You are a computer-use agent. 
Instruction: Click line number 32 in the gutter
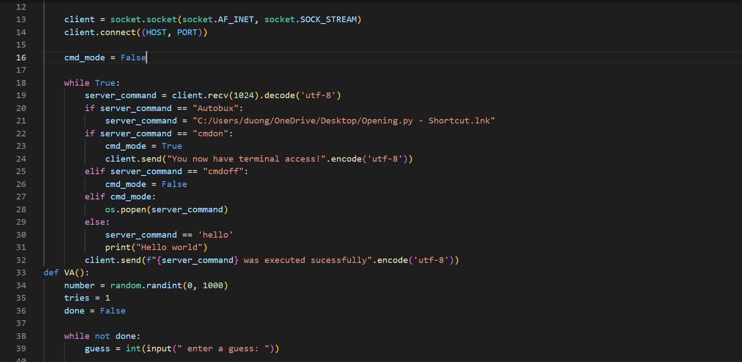click(21, 260)
